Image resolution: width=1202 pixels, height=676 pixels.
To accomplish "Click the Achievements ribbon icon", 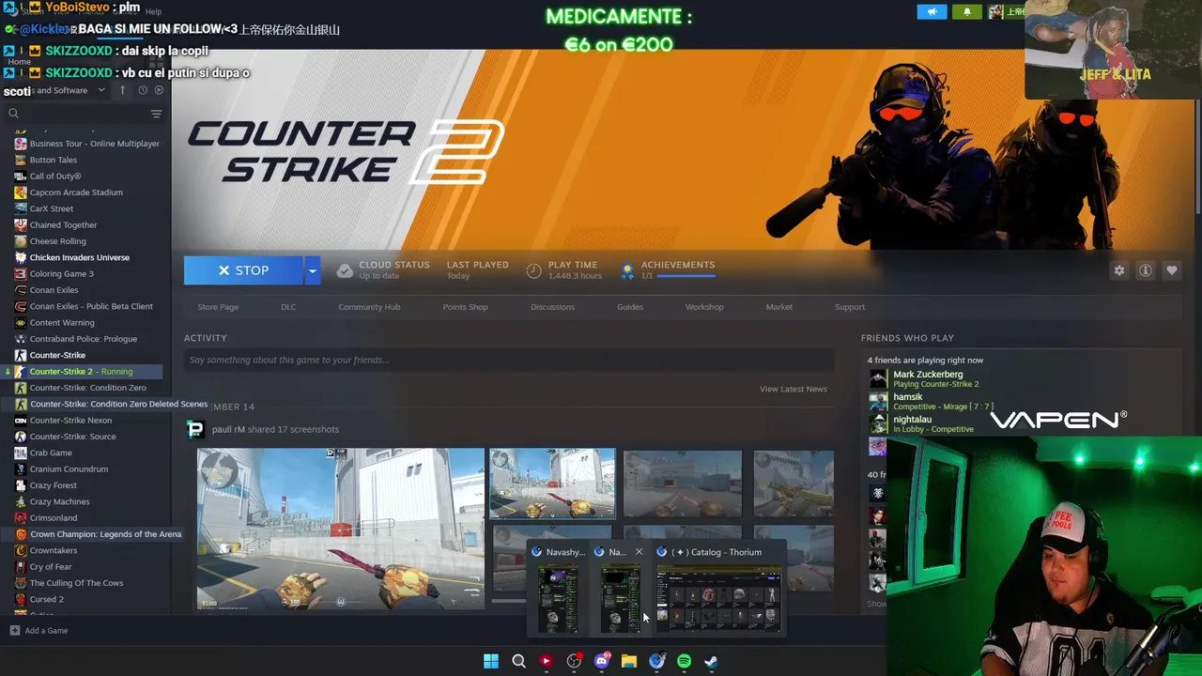I will point(627,270).
